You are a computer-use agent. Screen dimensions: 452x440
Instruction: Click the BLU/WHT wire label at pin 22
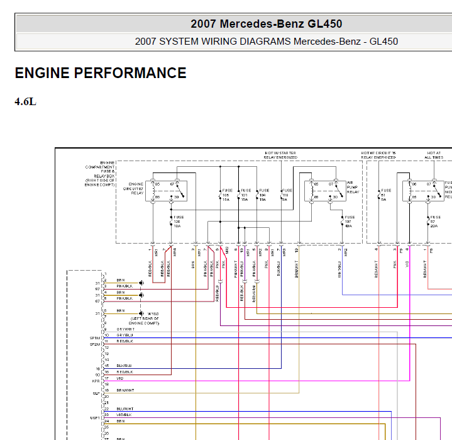pos(125,409)
